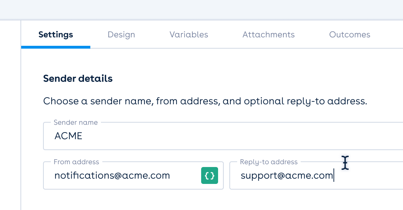Click the 'Reply-to address' floating label
Screen dimensions: 403x210
coord(269,162)
